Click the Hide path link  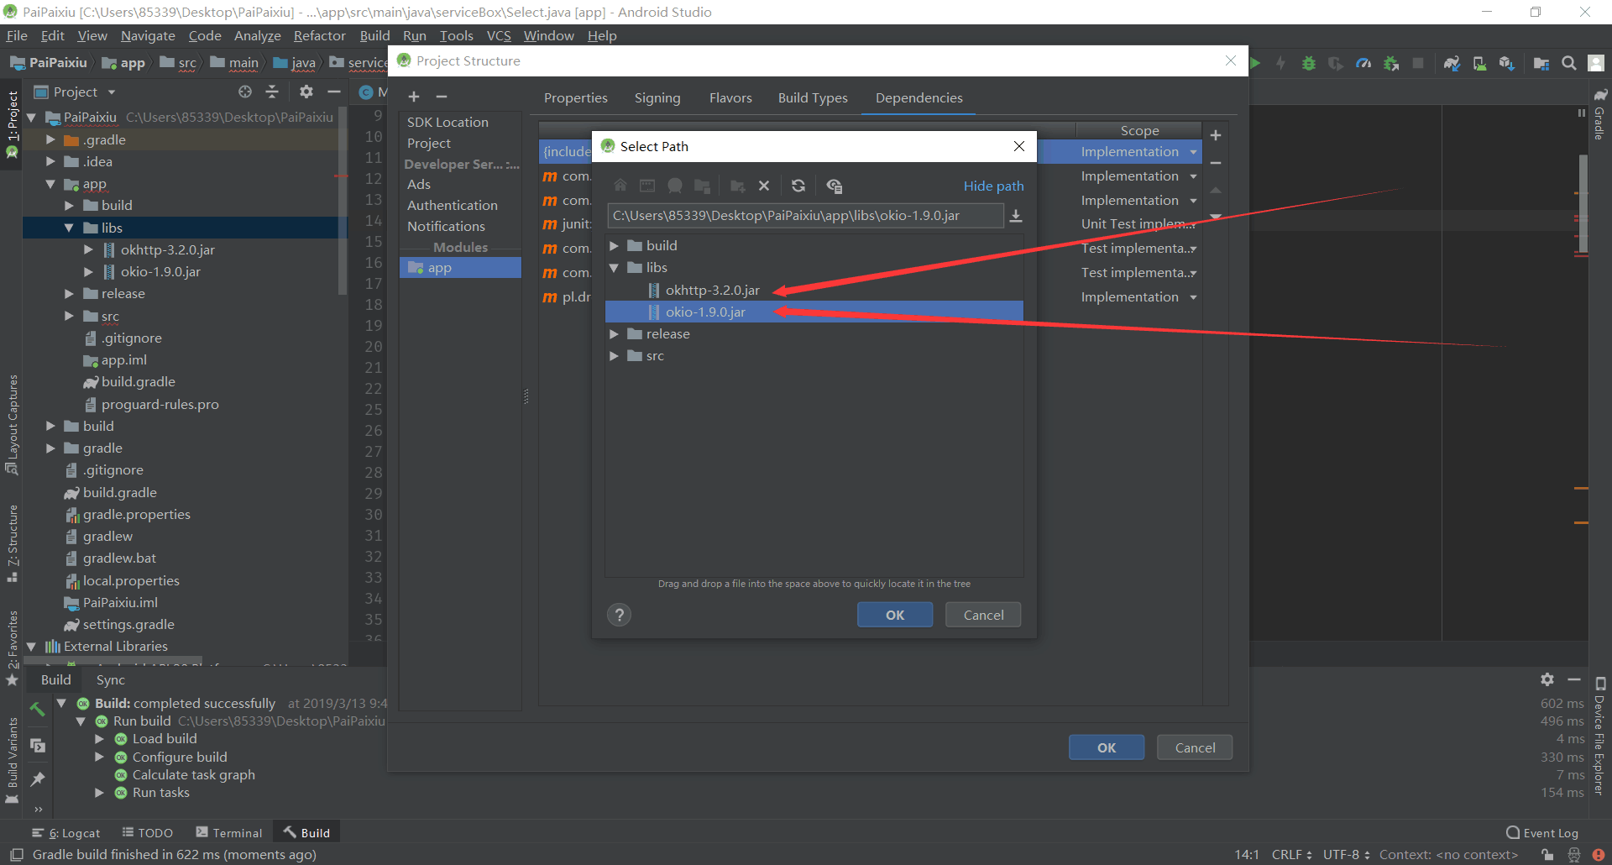click(993, 186)
